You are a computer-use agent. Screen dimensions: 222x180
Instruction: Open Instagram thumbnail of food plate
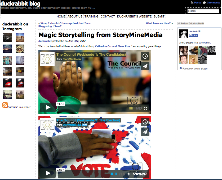[20, 49]
